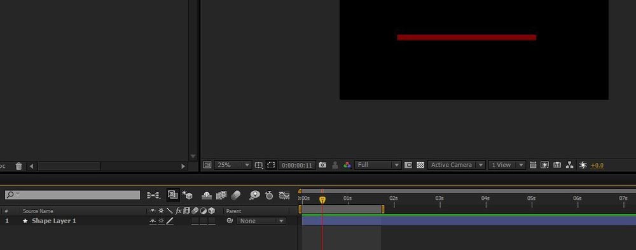The width and height of the screenshot is (636, 250).
Task: Open the Parent dropdown set to None
Action: point(261,221)
